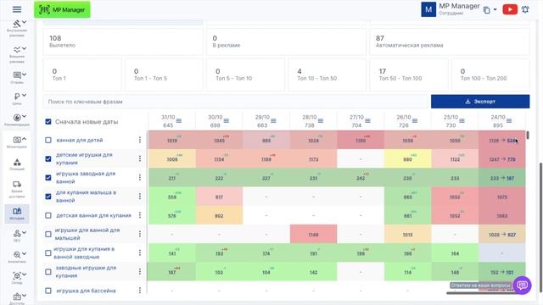
Task: Check the ванная для детей row
Action: (48, 140)
